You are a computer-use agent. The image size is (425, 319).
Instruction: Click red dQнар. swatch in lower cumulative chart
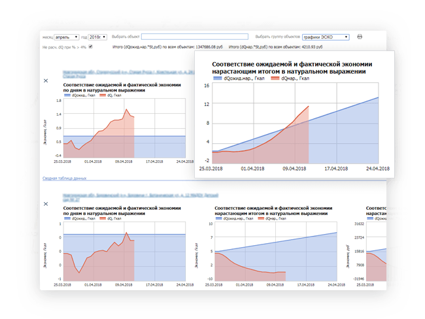point(261,218)
